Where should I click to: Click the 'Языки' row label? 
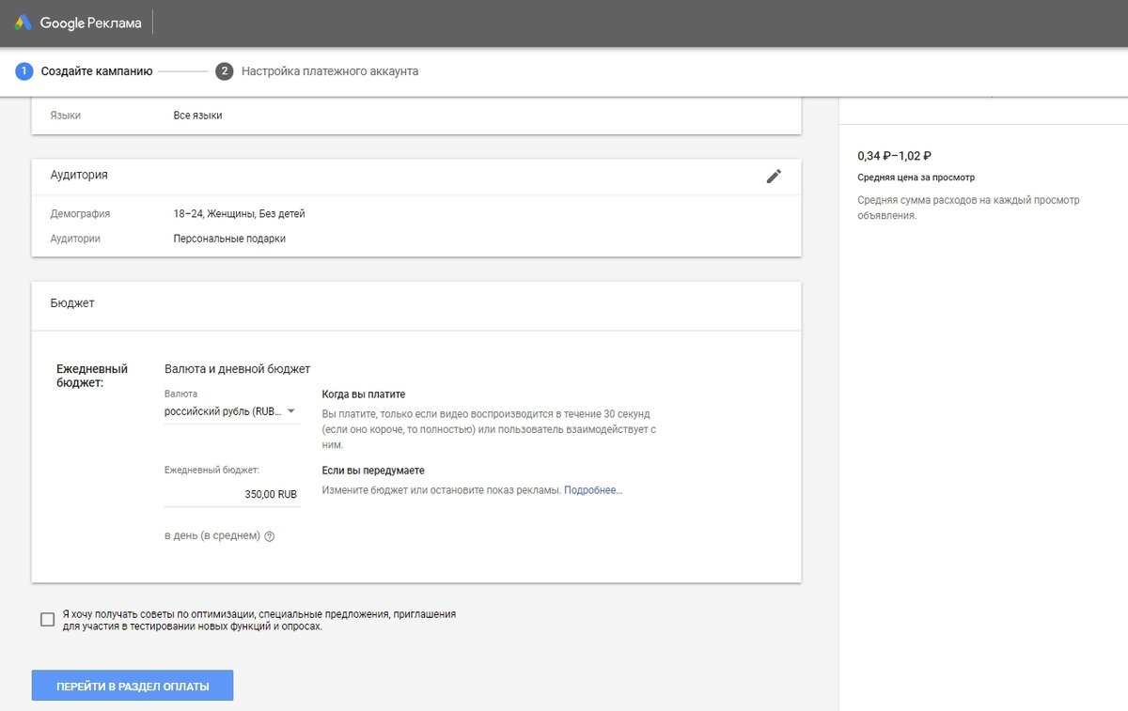(66, 116)
